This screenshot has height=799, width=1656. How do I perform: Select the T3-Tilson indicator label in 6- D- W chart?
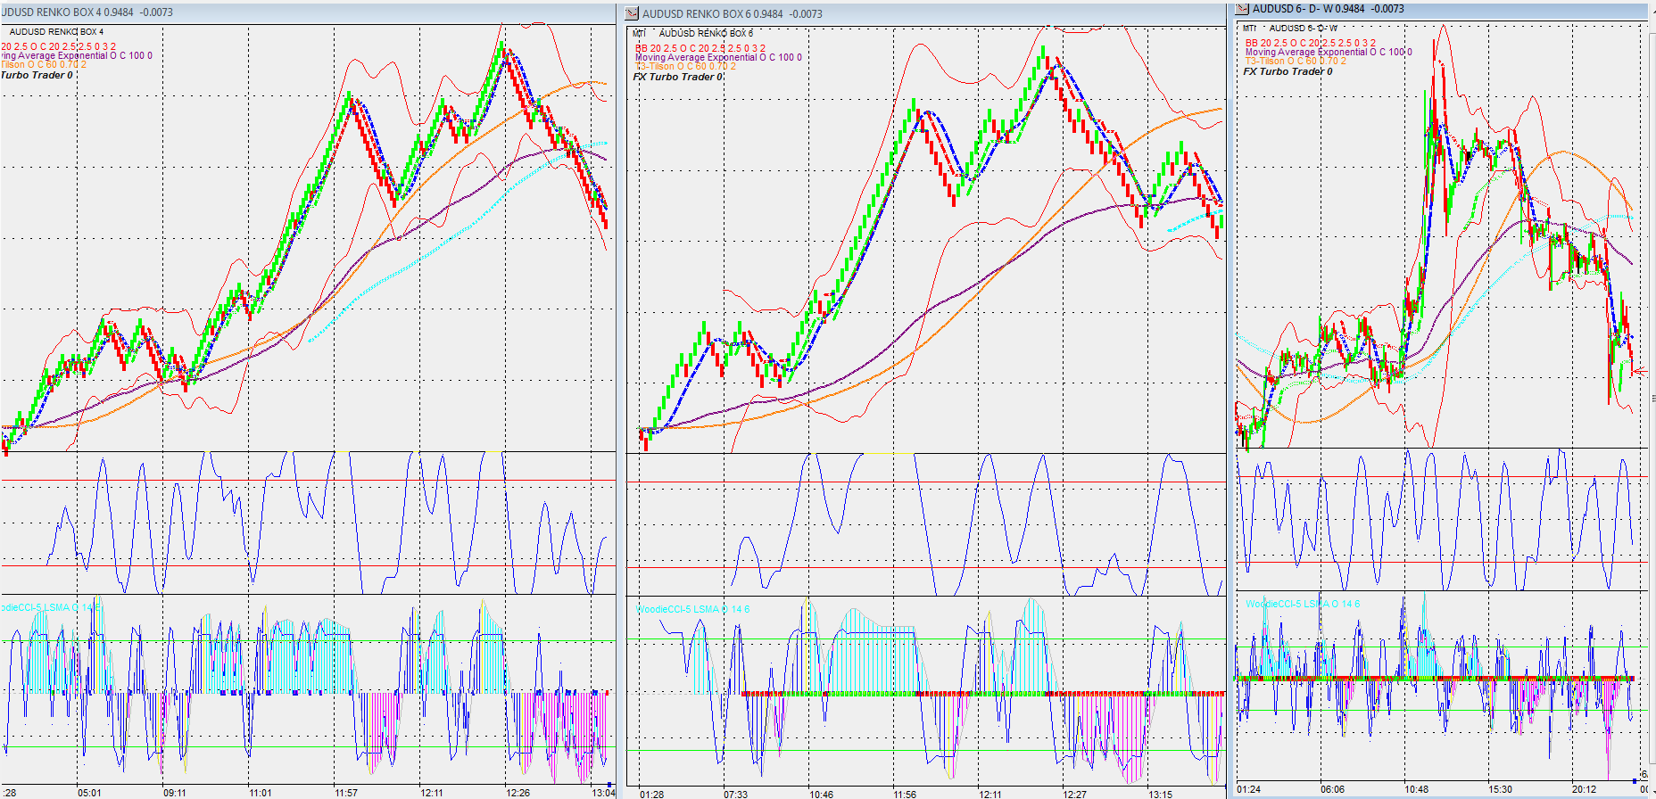coord(1296,61)
